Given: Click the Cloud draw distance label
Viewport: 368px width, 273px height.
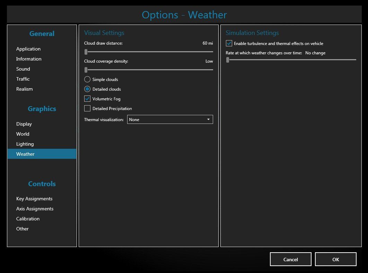Looking at the screenshot, I should pos(103,43).
